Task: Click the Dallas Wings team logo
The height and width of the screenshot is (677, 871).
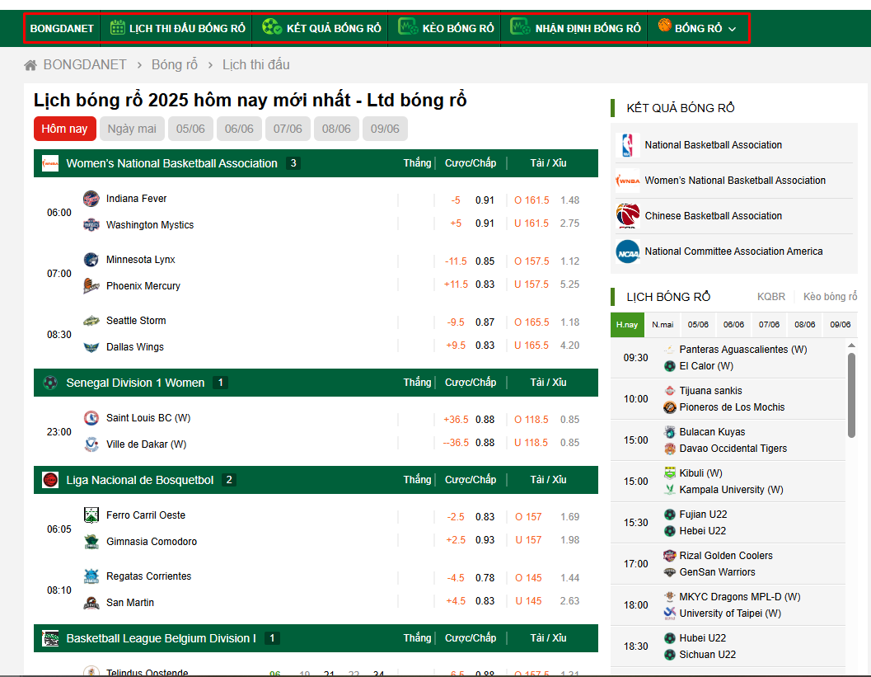Action: (x=91, y=347)
